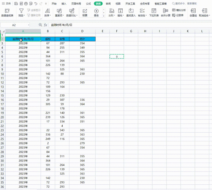Viewport: 212px width, 190px height.
Task: Click the print icon in top toolbar
Action: 26,4
